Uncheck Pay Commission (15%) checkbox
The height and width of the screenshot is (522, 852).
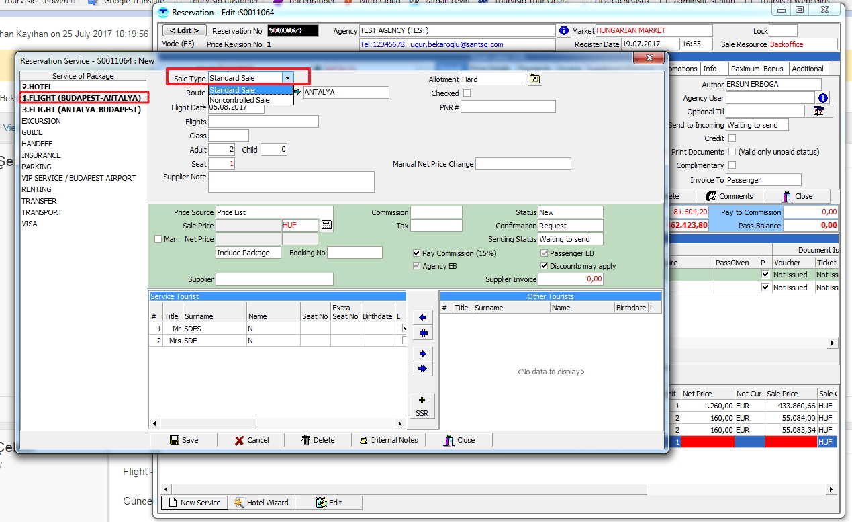pyautogui.click(x=417, y=253)
